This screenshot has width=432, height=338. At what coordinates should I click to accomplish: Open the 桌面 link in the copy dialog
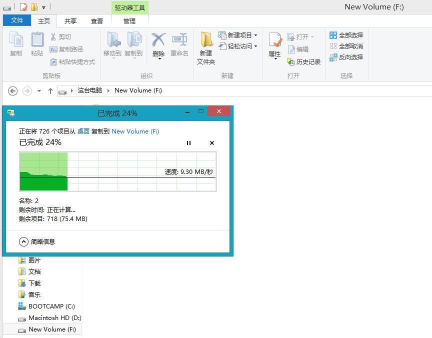click(x=84, y=130)
